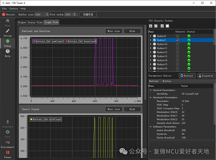Click collapse-all minus icon in Objects Viewer

tap(156, 26)
